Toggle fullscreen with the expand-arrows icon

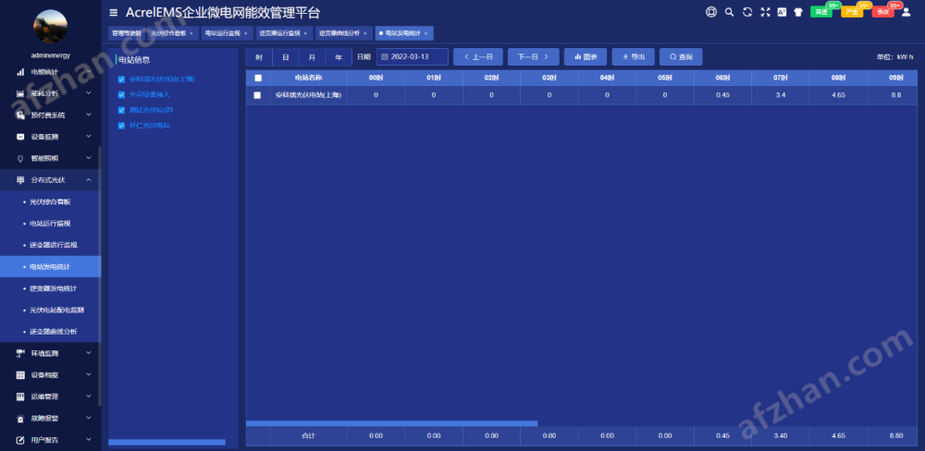(765, 12)
